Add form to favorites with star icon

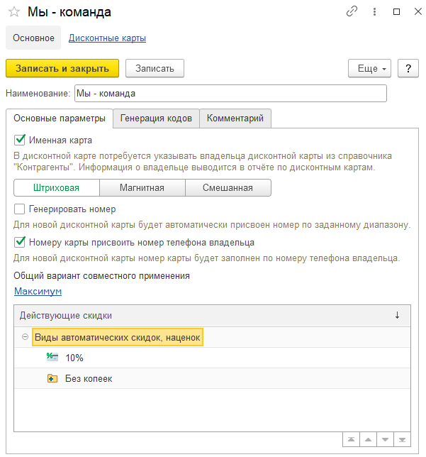tap(13, 12)
